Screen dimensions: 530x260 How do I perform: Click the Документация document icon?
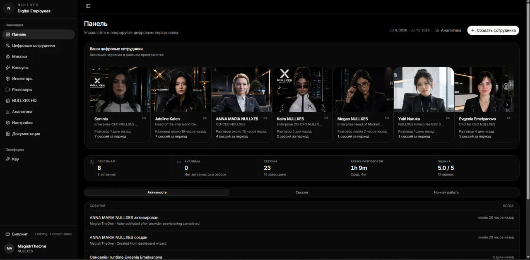tap(8, 134)
